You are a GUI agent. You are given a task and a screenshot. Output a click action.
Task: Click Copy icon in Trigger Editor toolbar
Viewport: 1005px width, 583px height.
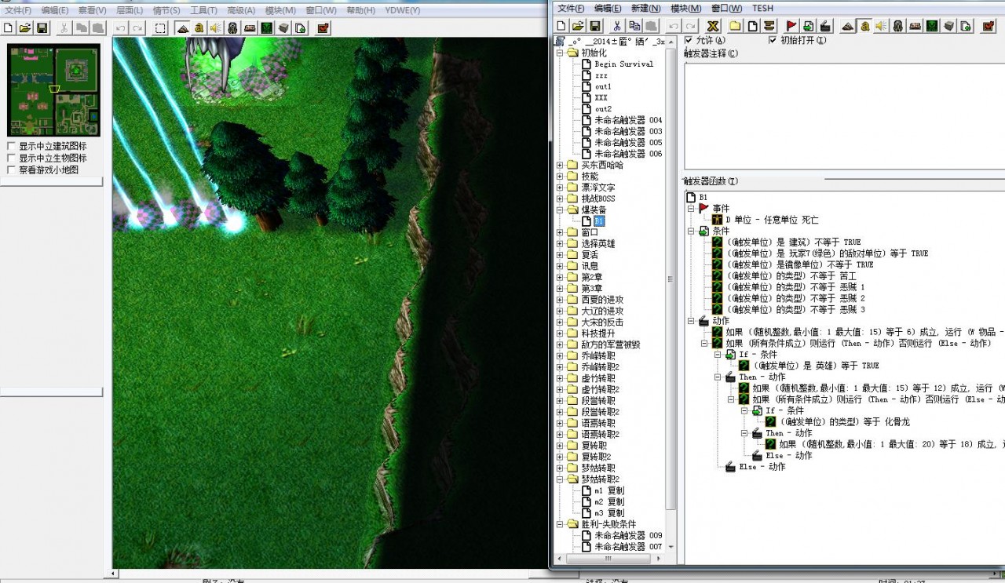[x=634, y=26]
